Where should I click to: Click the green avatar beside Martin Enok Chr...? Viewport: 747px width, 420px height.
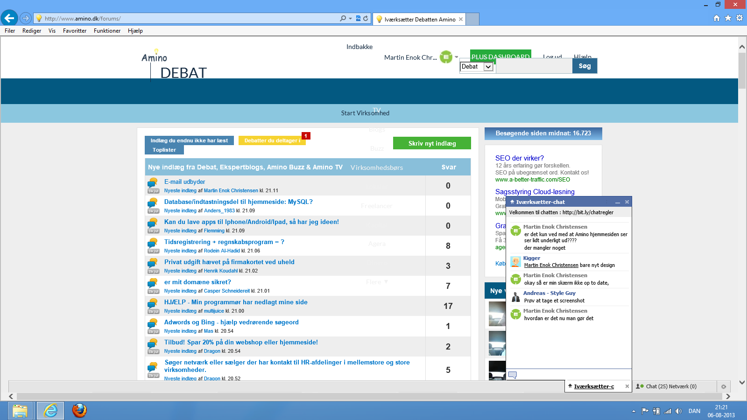[446, 57]
